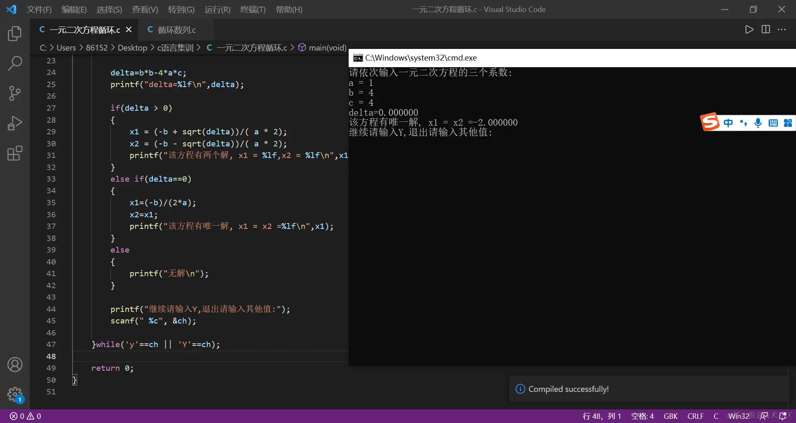Image resolution: width=796 pixels, height=423 pixels.
Task: Click the 'else if(delta==0)' code line
Action: [151, 179]
